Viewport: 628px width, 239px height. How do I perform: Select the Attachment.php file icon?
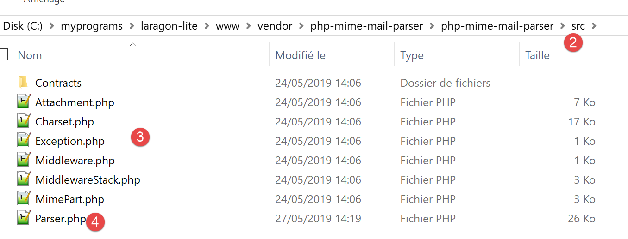[24, 102]
